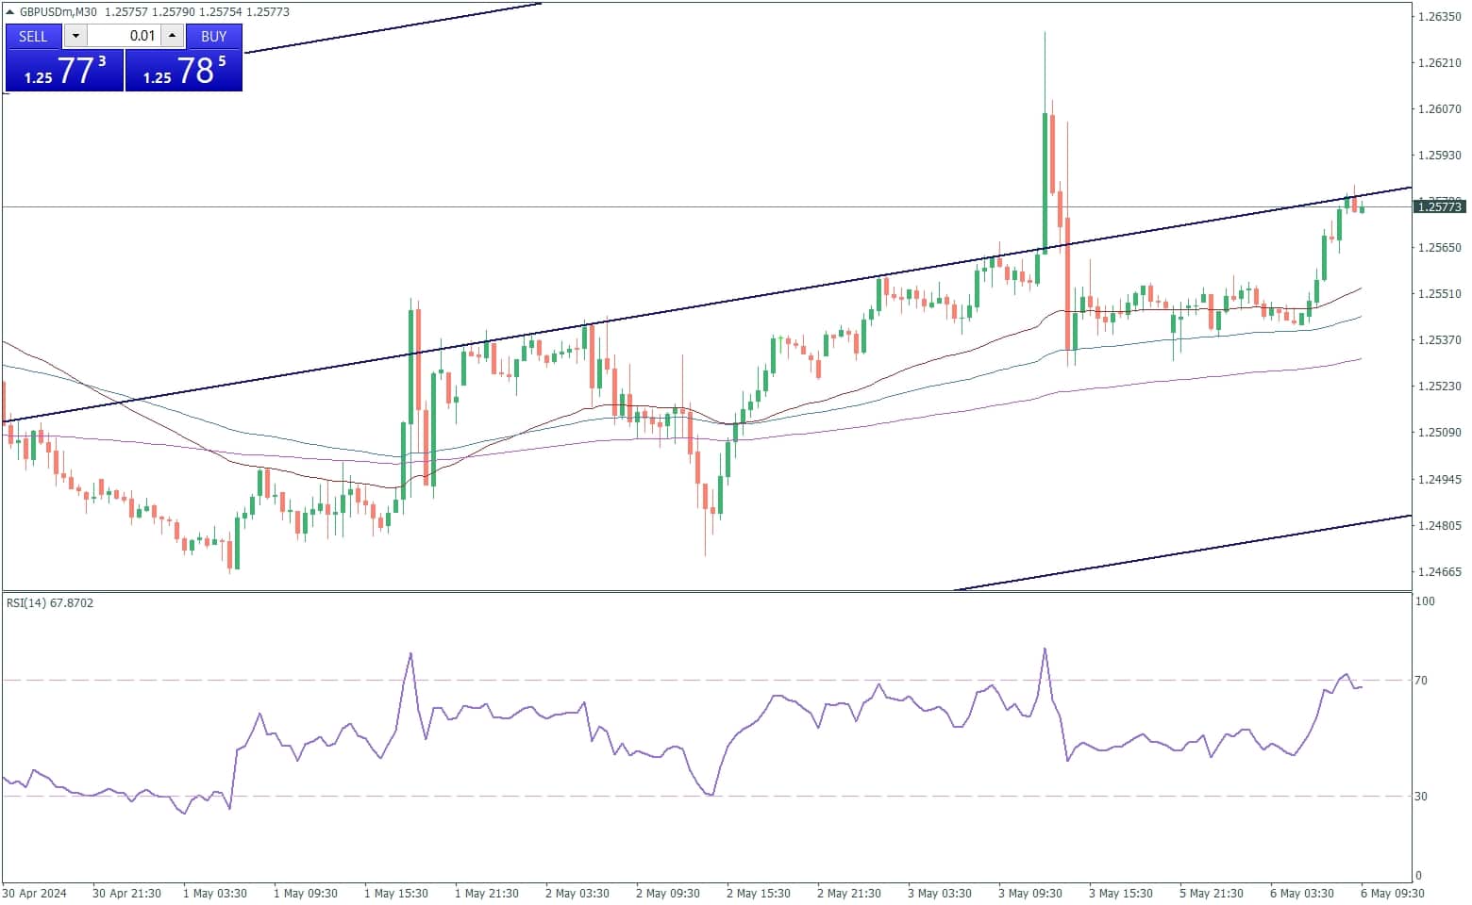The width and height of the screenshot is (1472, 905).
Task: Decrease lot size with down arrow
Action: coord(75,36)
